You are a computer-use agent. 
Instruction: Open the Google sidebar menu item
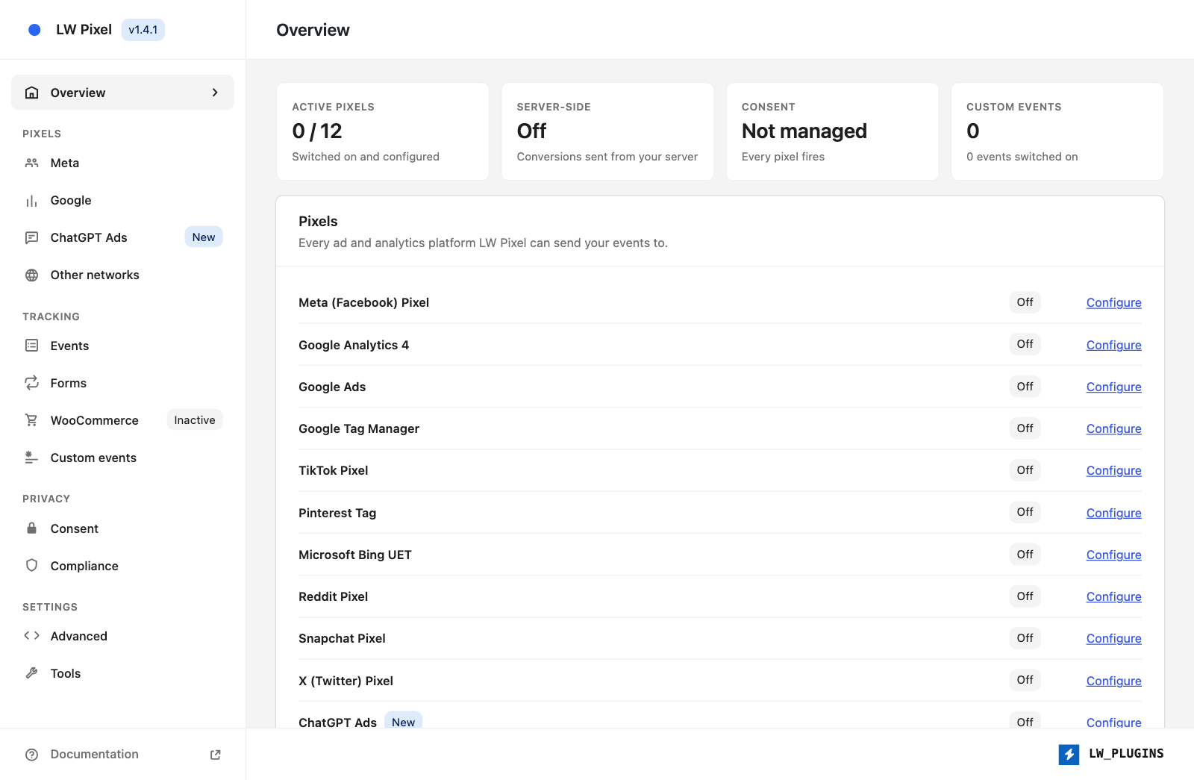pos(122,200)
